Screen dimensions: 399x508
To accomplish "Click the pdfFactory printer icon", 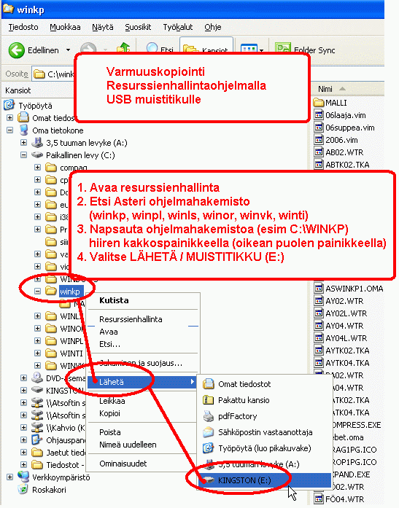I will (208, 416).
